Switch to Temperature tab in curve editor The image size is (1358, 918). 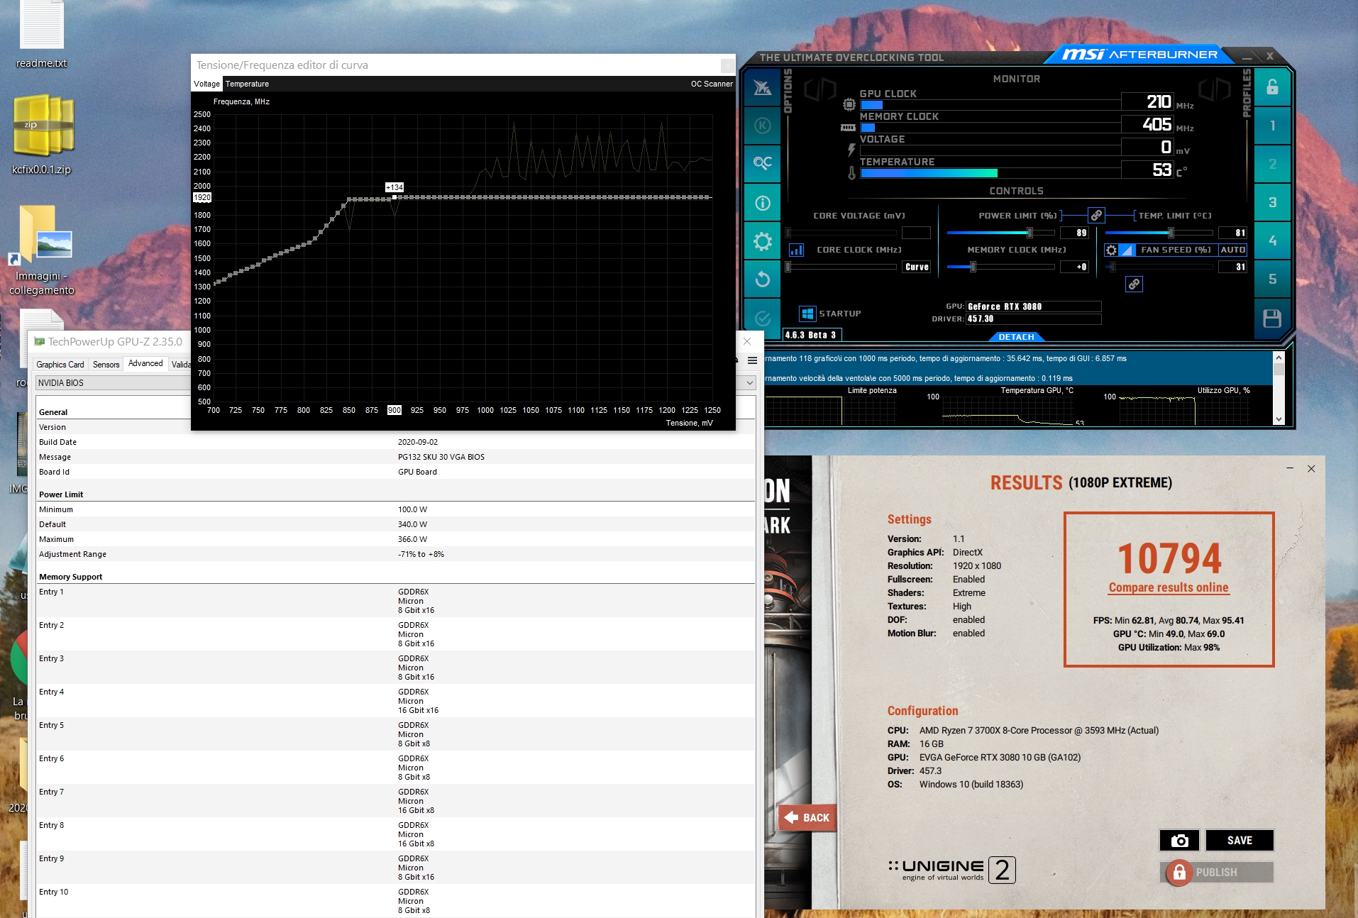[247, 84]
